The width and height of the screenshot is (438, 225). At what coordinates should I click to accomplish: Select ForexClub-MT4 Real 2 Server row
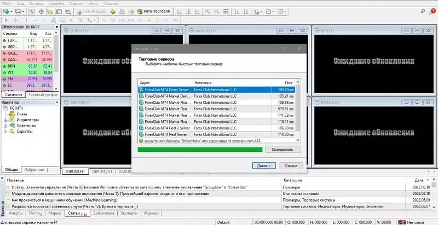[216, 128]
